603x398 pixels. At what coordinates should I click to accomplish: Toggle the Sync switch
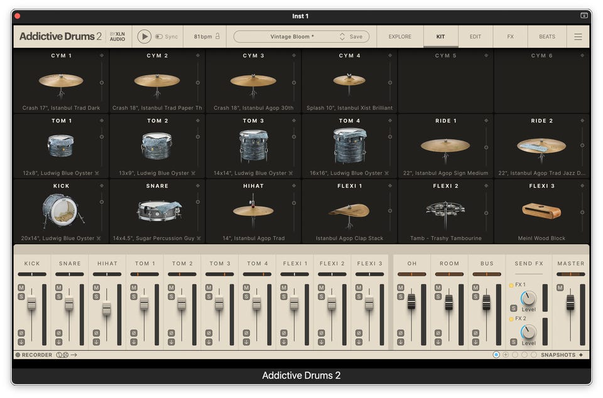click(159, 36)
